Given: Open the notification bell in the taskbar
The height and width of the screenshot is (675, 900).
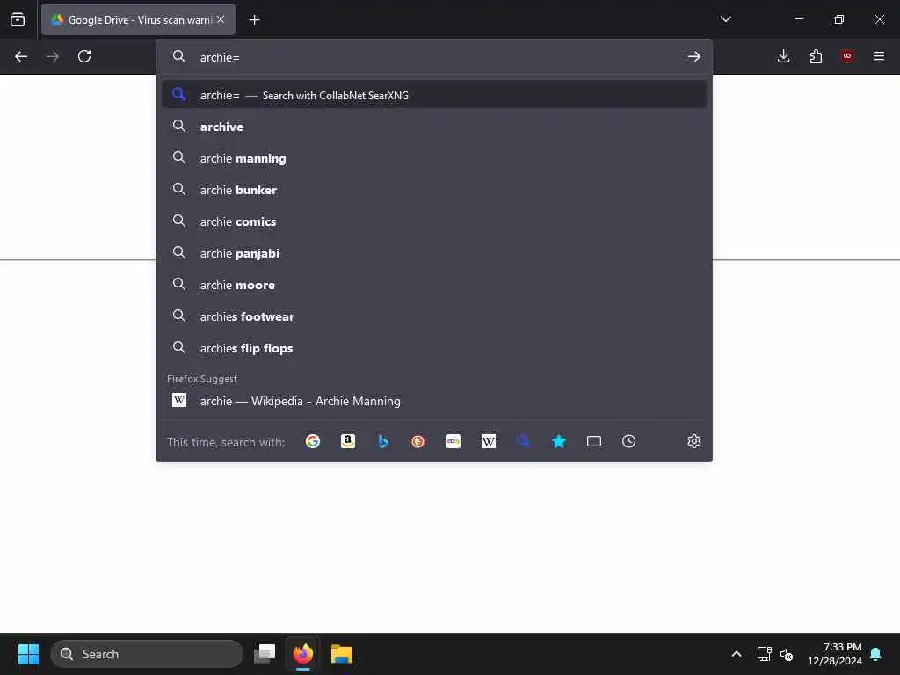Looking at the screenshot, I should coord(875,654).
